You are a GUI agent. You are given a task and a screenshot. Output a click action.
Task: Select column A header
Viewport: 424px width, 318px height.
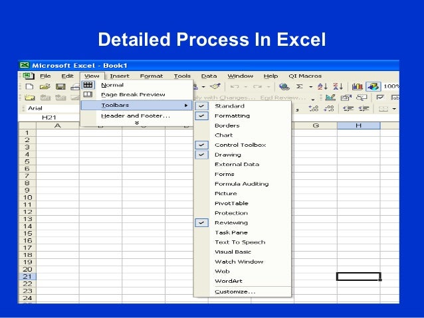58,125
